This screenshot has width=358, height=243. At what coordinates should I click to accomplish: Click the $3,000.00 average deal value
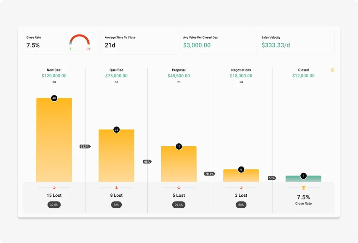[197, 45]
